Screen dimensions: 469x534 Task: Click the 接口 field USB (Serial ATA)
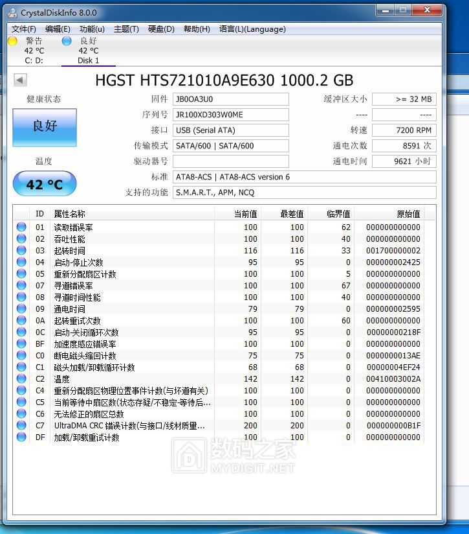(x=231, y=130)
